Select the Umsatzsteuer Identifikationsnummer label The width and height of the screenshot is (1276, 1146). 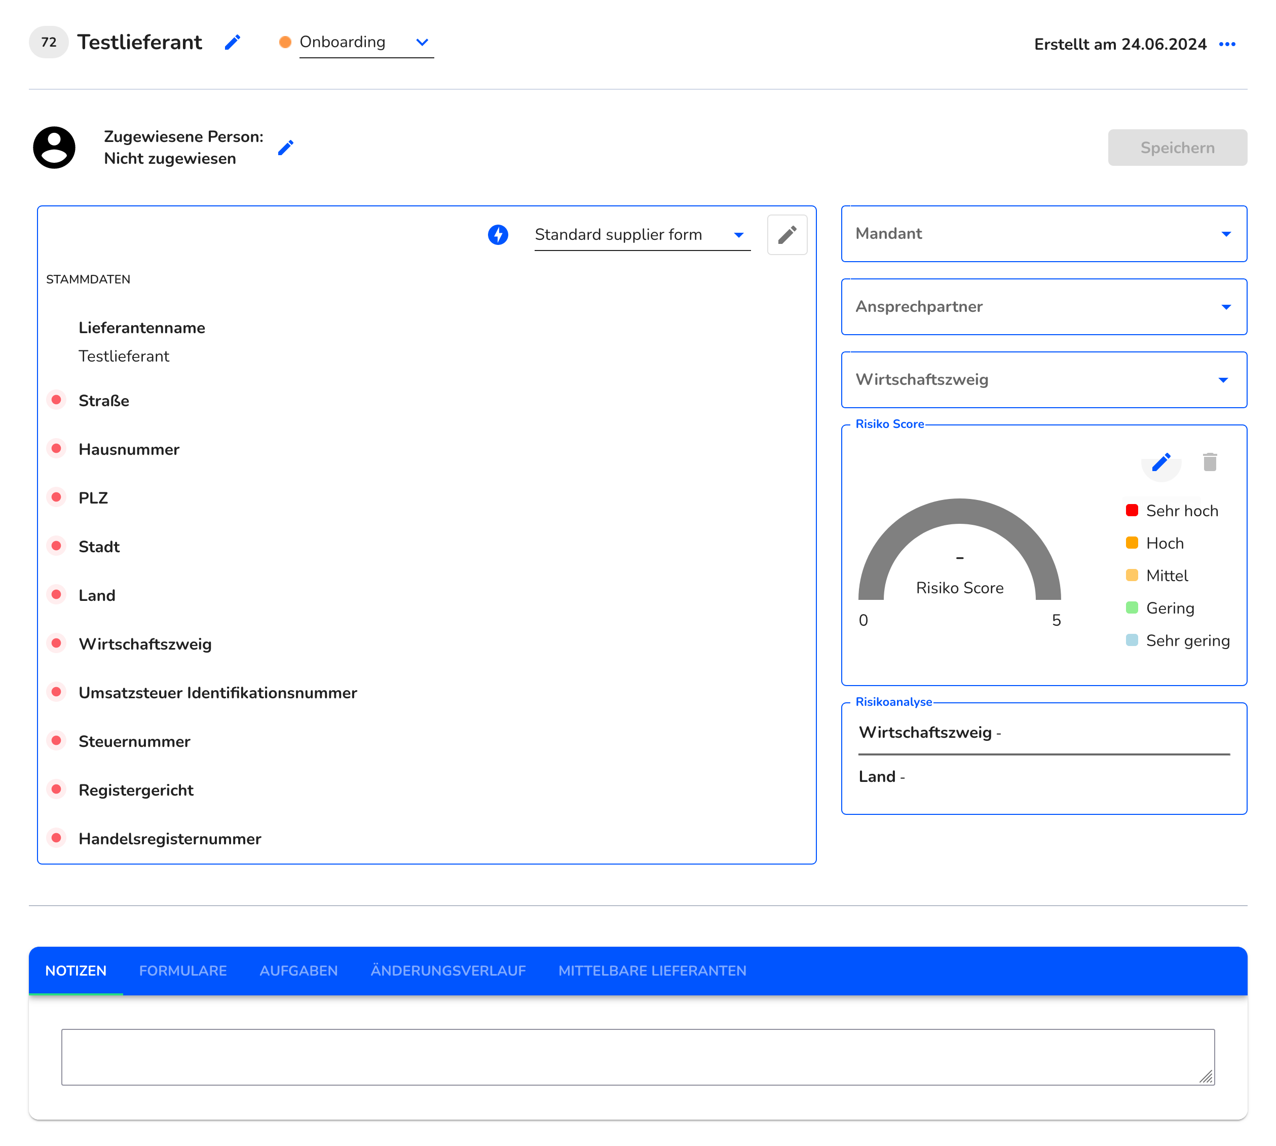218,693
